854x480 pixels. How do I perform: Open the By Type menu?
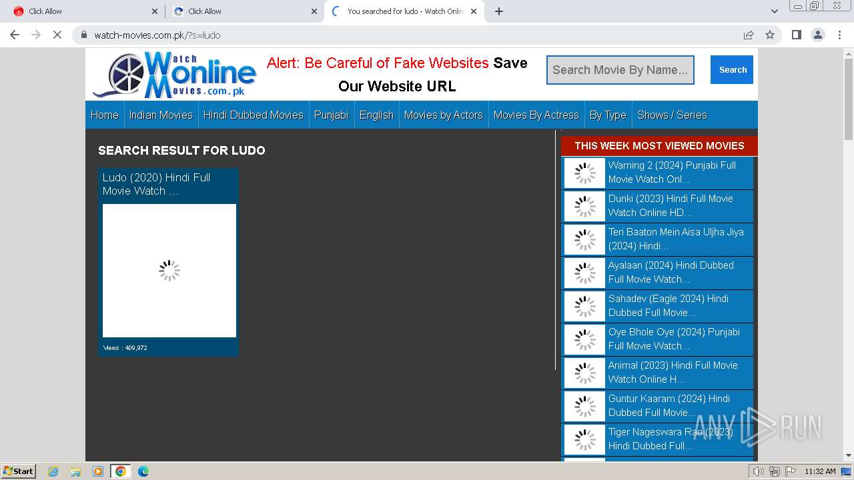[x=608, y=115]
